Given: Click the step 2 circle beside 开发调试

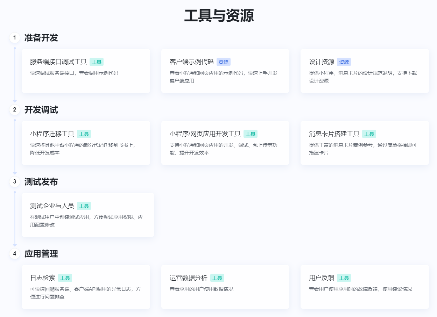Looking at the screenshot, I should [x=15, y=110].
